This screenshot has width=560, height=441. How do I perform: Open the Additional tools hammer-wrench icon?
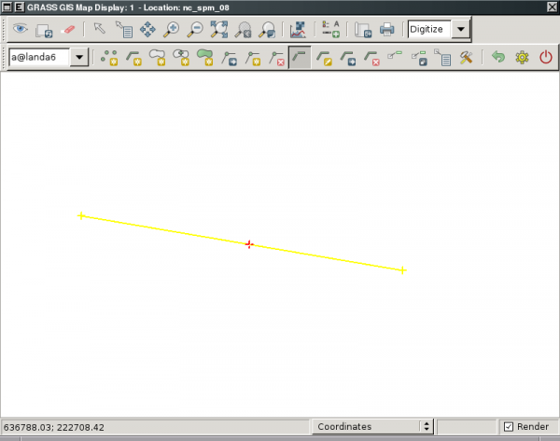pyautogui.click(x=465, y=58)
